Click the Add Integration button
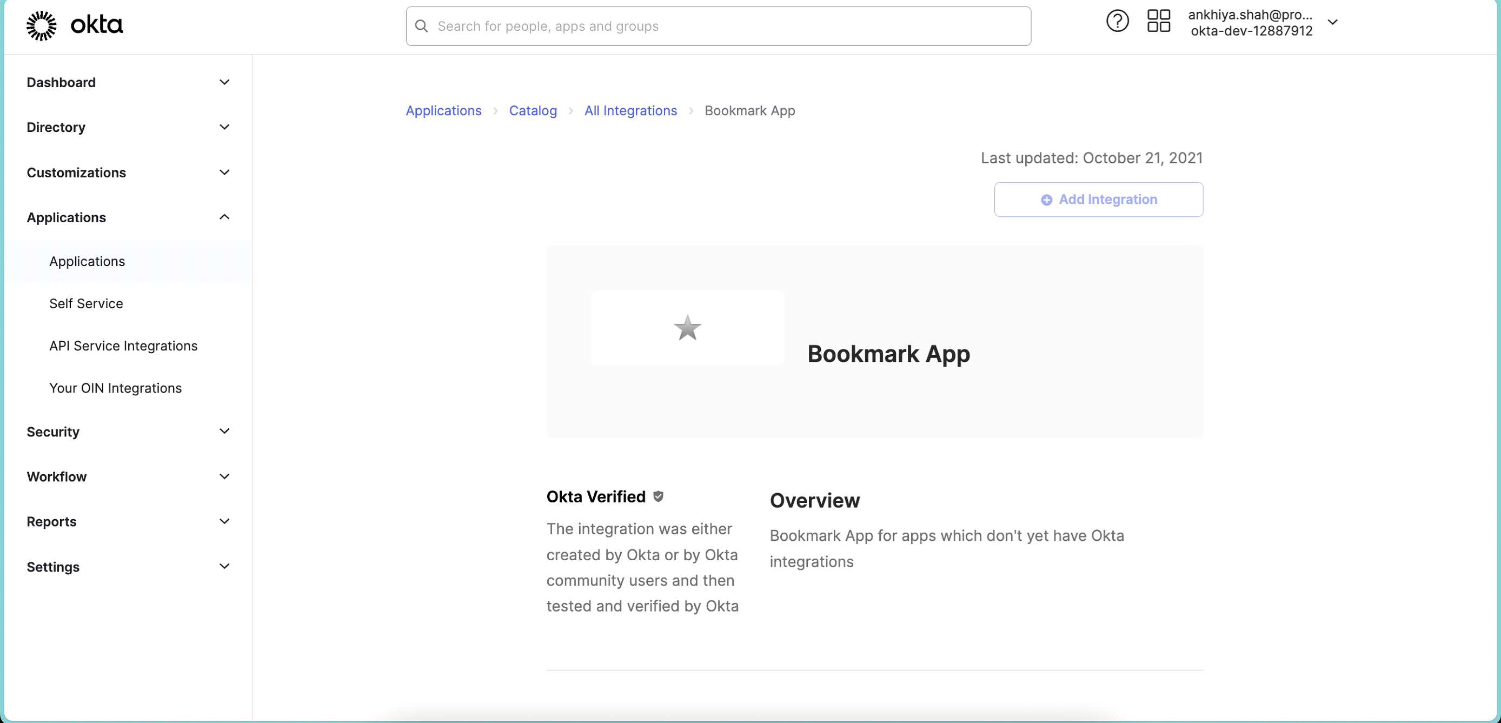 [x=1098, y=199]
